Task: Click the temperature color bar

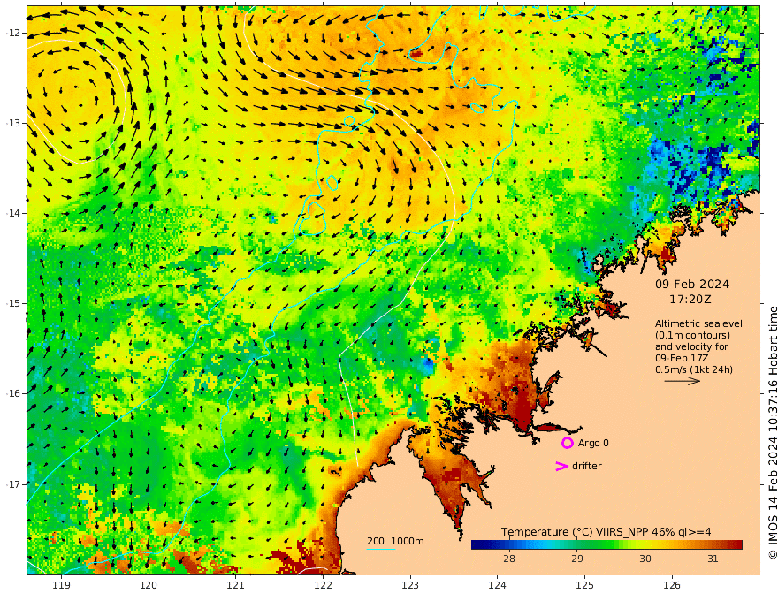Action: pyautogui.click(x=606, y=544)
